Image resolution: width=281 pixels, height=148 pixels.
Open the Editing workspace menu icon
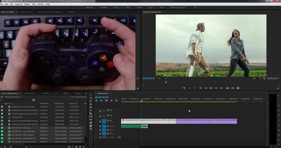tap(122, 8)
